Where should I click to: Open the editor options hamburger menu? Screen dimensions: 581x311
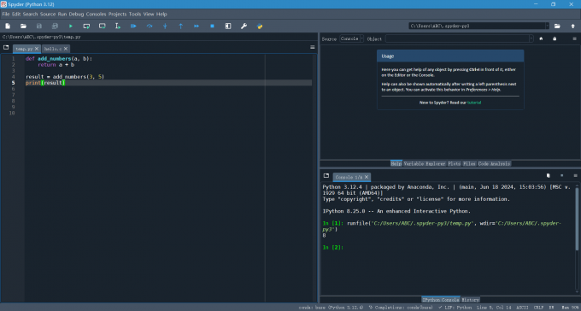pos(313,48)
